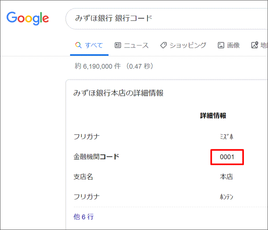The height and width of the screenshot is (230, 268).
Task: Switch to the ショッピング tab
Action: pyautogui.click(x=183, y=45)
